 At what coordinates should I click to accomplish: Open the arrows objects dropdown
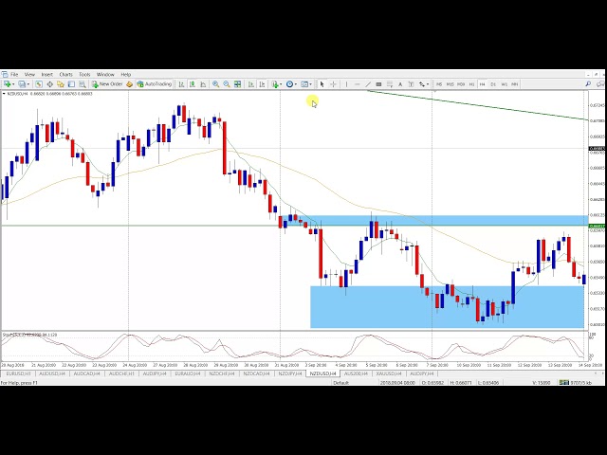(423, 84)
